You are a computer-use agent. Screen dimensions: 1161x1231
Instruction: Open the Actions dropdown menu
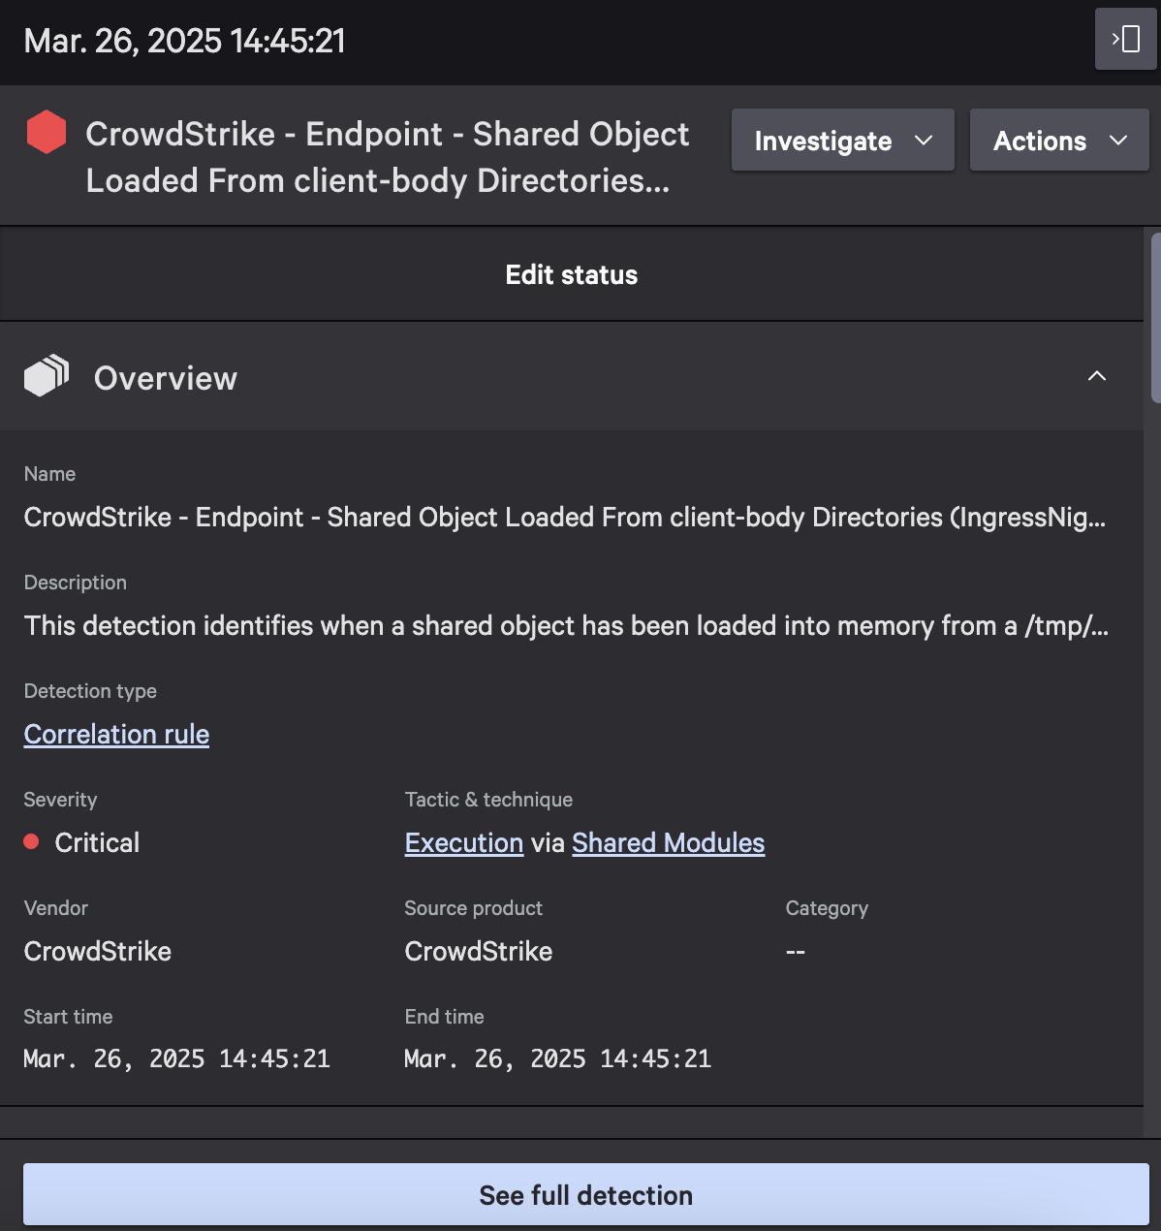click(1059, 141)
